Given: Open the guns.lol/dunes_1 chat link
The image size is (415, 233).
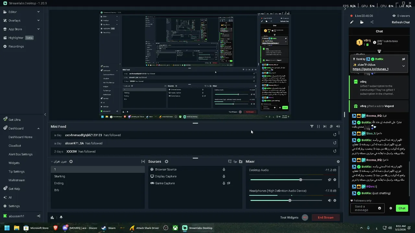Looking at the screenshot, I should (x=370, y=69).
